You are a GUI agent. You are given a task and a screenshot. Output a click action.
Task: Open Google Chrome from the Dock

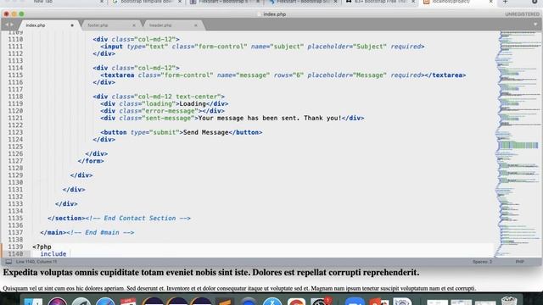[x=296, y=301]
